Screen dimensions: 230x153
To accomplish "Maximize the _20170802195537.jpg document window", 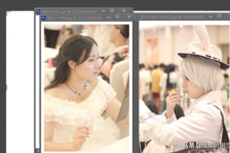I will [219, 17].
